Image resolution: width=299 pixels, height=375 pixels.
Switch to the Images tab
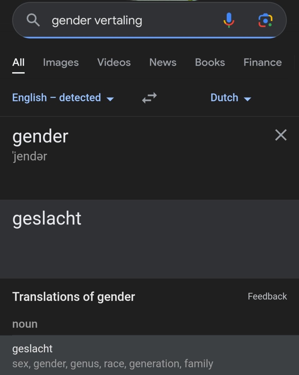[61, 62]
